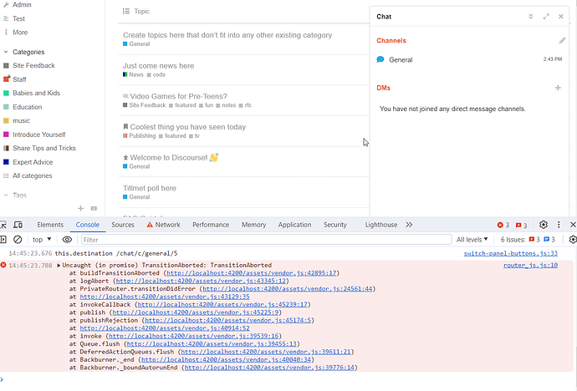Open the Introduce Yourself category
This screenshot has width=577, height=391.
[x=38, y=135]
